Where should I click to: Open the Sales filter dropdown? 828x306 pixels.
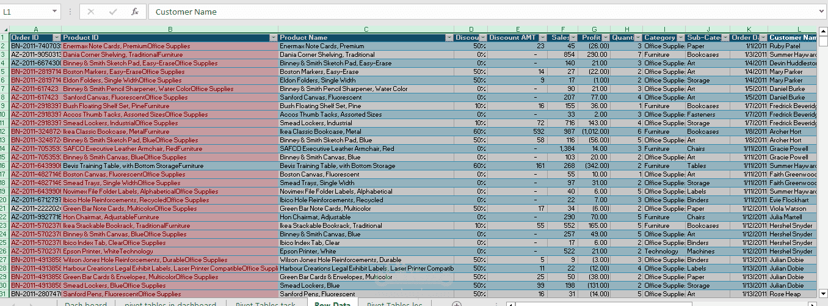click(573, 38)
